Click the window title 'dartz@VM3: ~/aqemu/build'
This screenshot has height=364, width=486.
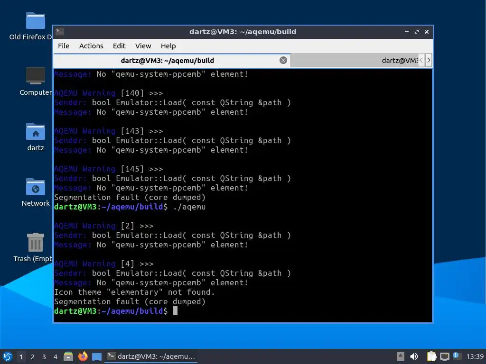[243, 32]
